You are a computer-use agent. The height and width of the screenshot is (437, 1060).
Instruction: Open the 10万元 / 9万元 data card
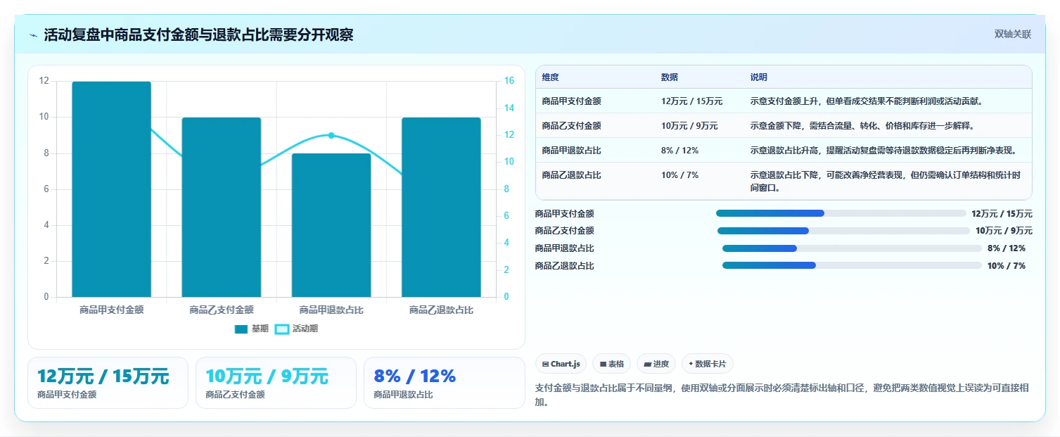[276, 383]
